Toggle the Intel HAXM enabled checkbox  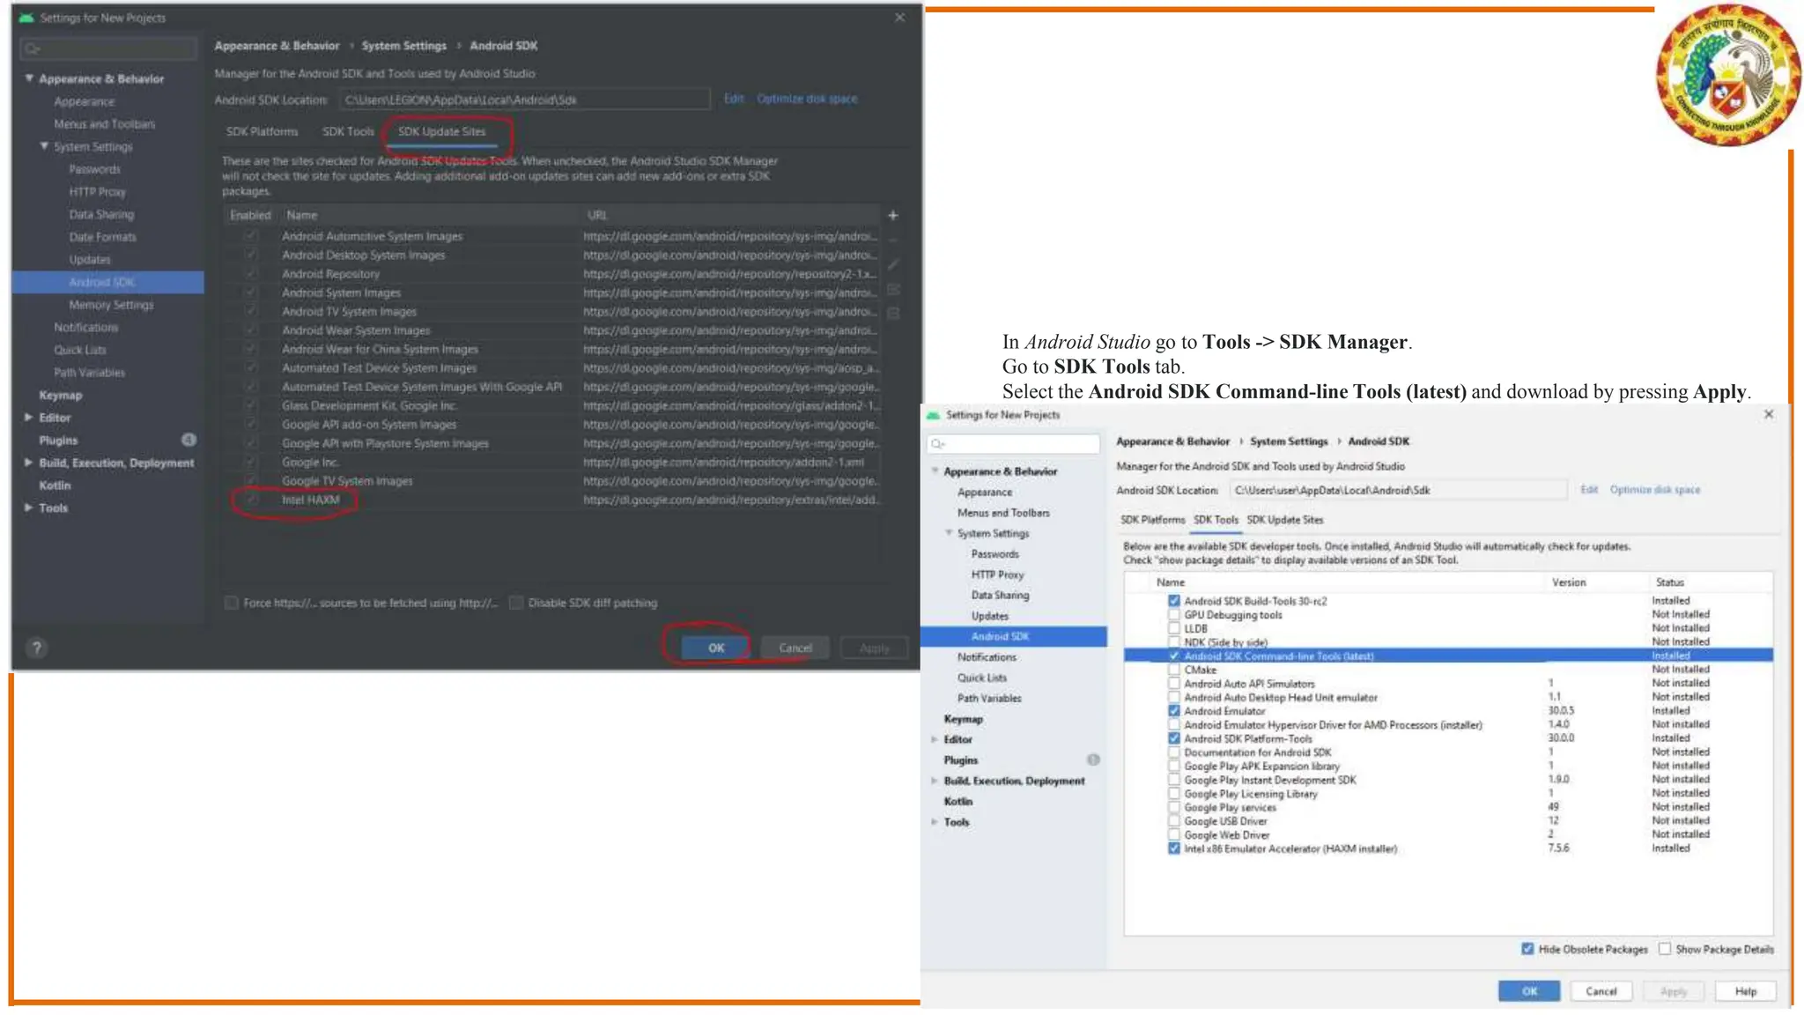(x=251, y=500)
